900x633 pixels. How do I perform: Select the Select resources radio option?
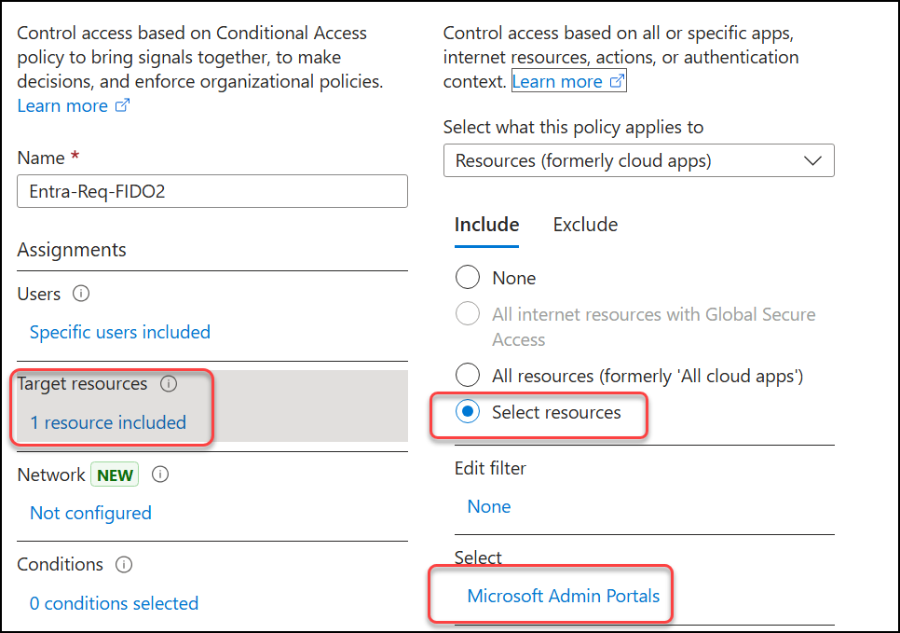[x=467, y=412]
